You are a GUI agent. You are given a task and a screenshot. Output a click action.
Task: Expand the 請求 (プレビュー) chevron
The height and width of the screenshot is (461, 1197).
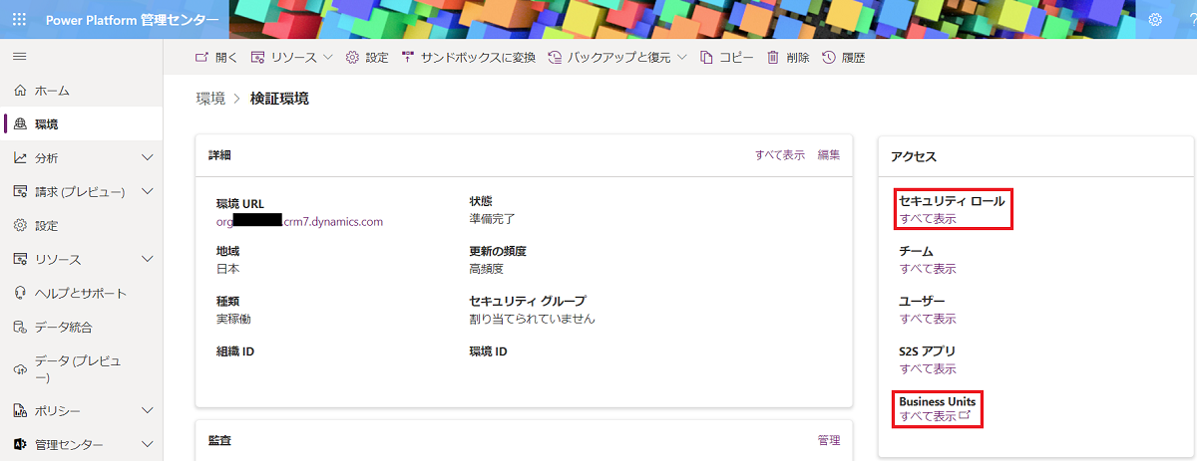point(148,192)
